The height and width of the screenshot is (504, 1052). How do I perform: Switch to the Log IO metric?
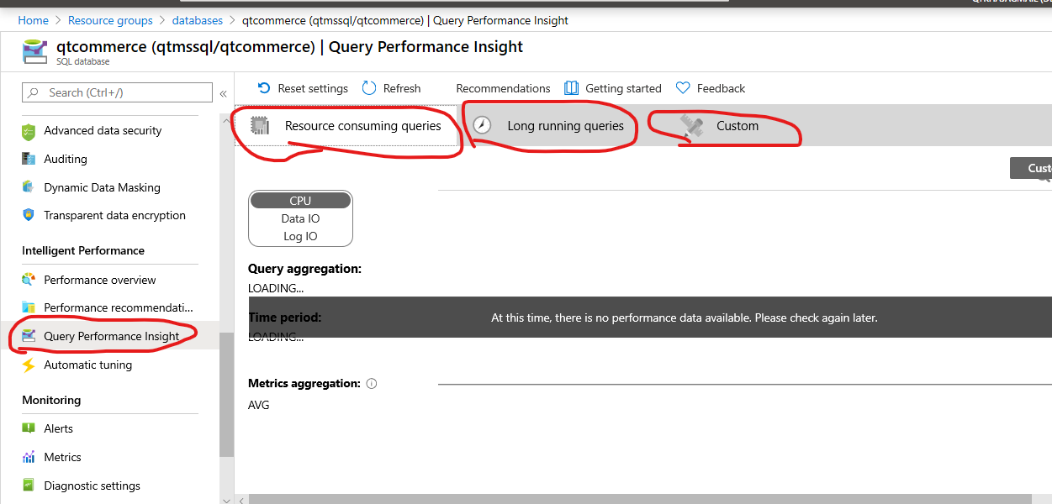click(x=300, y=235)
